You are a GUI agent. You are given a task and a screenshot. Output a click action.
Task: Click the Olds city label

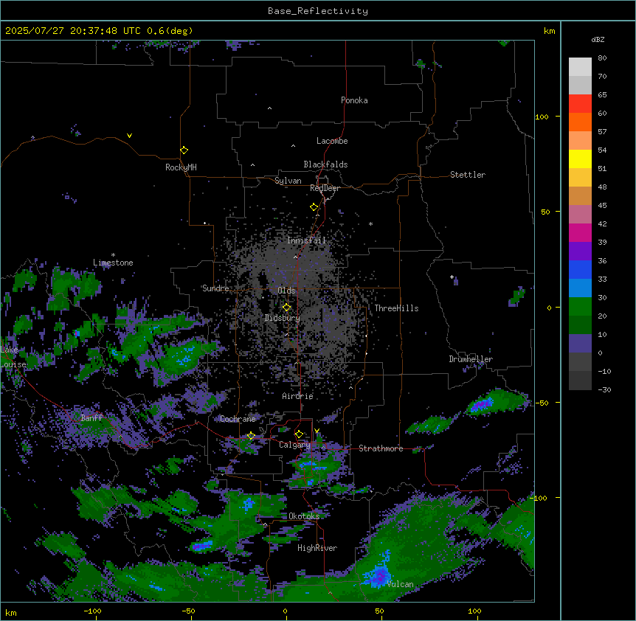click(286, 291)
